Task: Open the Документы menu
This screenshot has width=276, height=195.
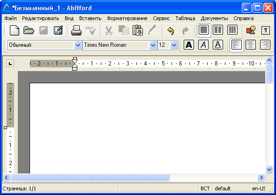Action: click(x=215, y=18)
